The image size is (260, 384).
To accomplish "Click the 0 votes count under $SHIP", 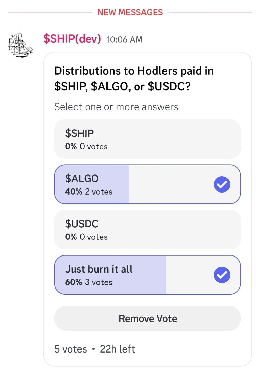I will [x=93, y=147].
